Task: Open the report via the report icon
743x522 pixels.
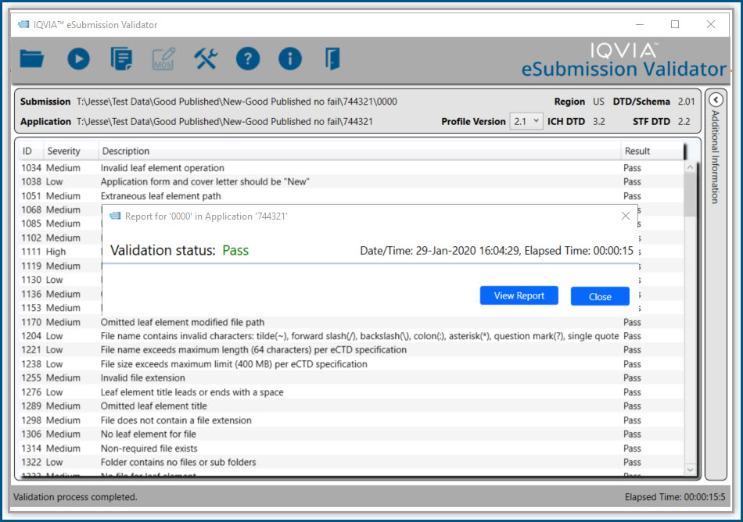Action: pyautogui.click(x=120, y=59)
